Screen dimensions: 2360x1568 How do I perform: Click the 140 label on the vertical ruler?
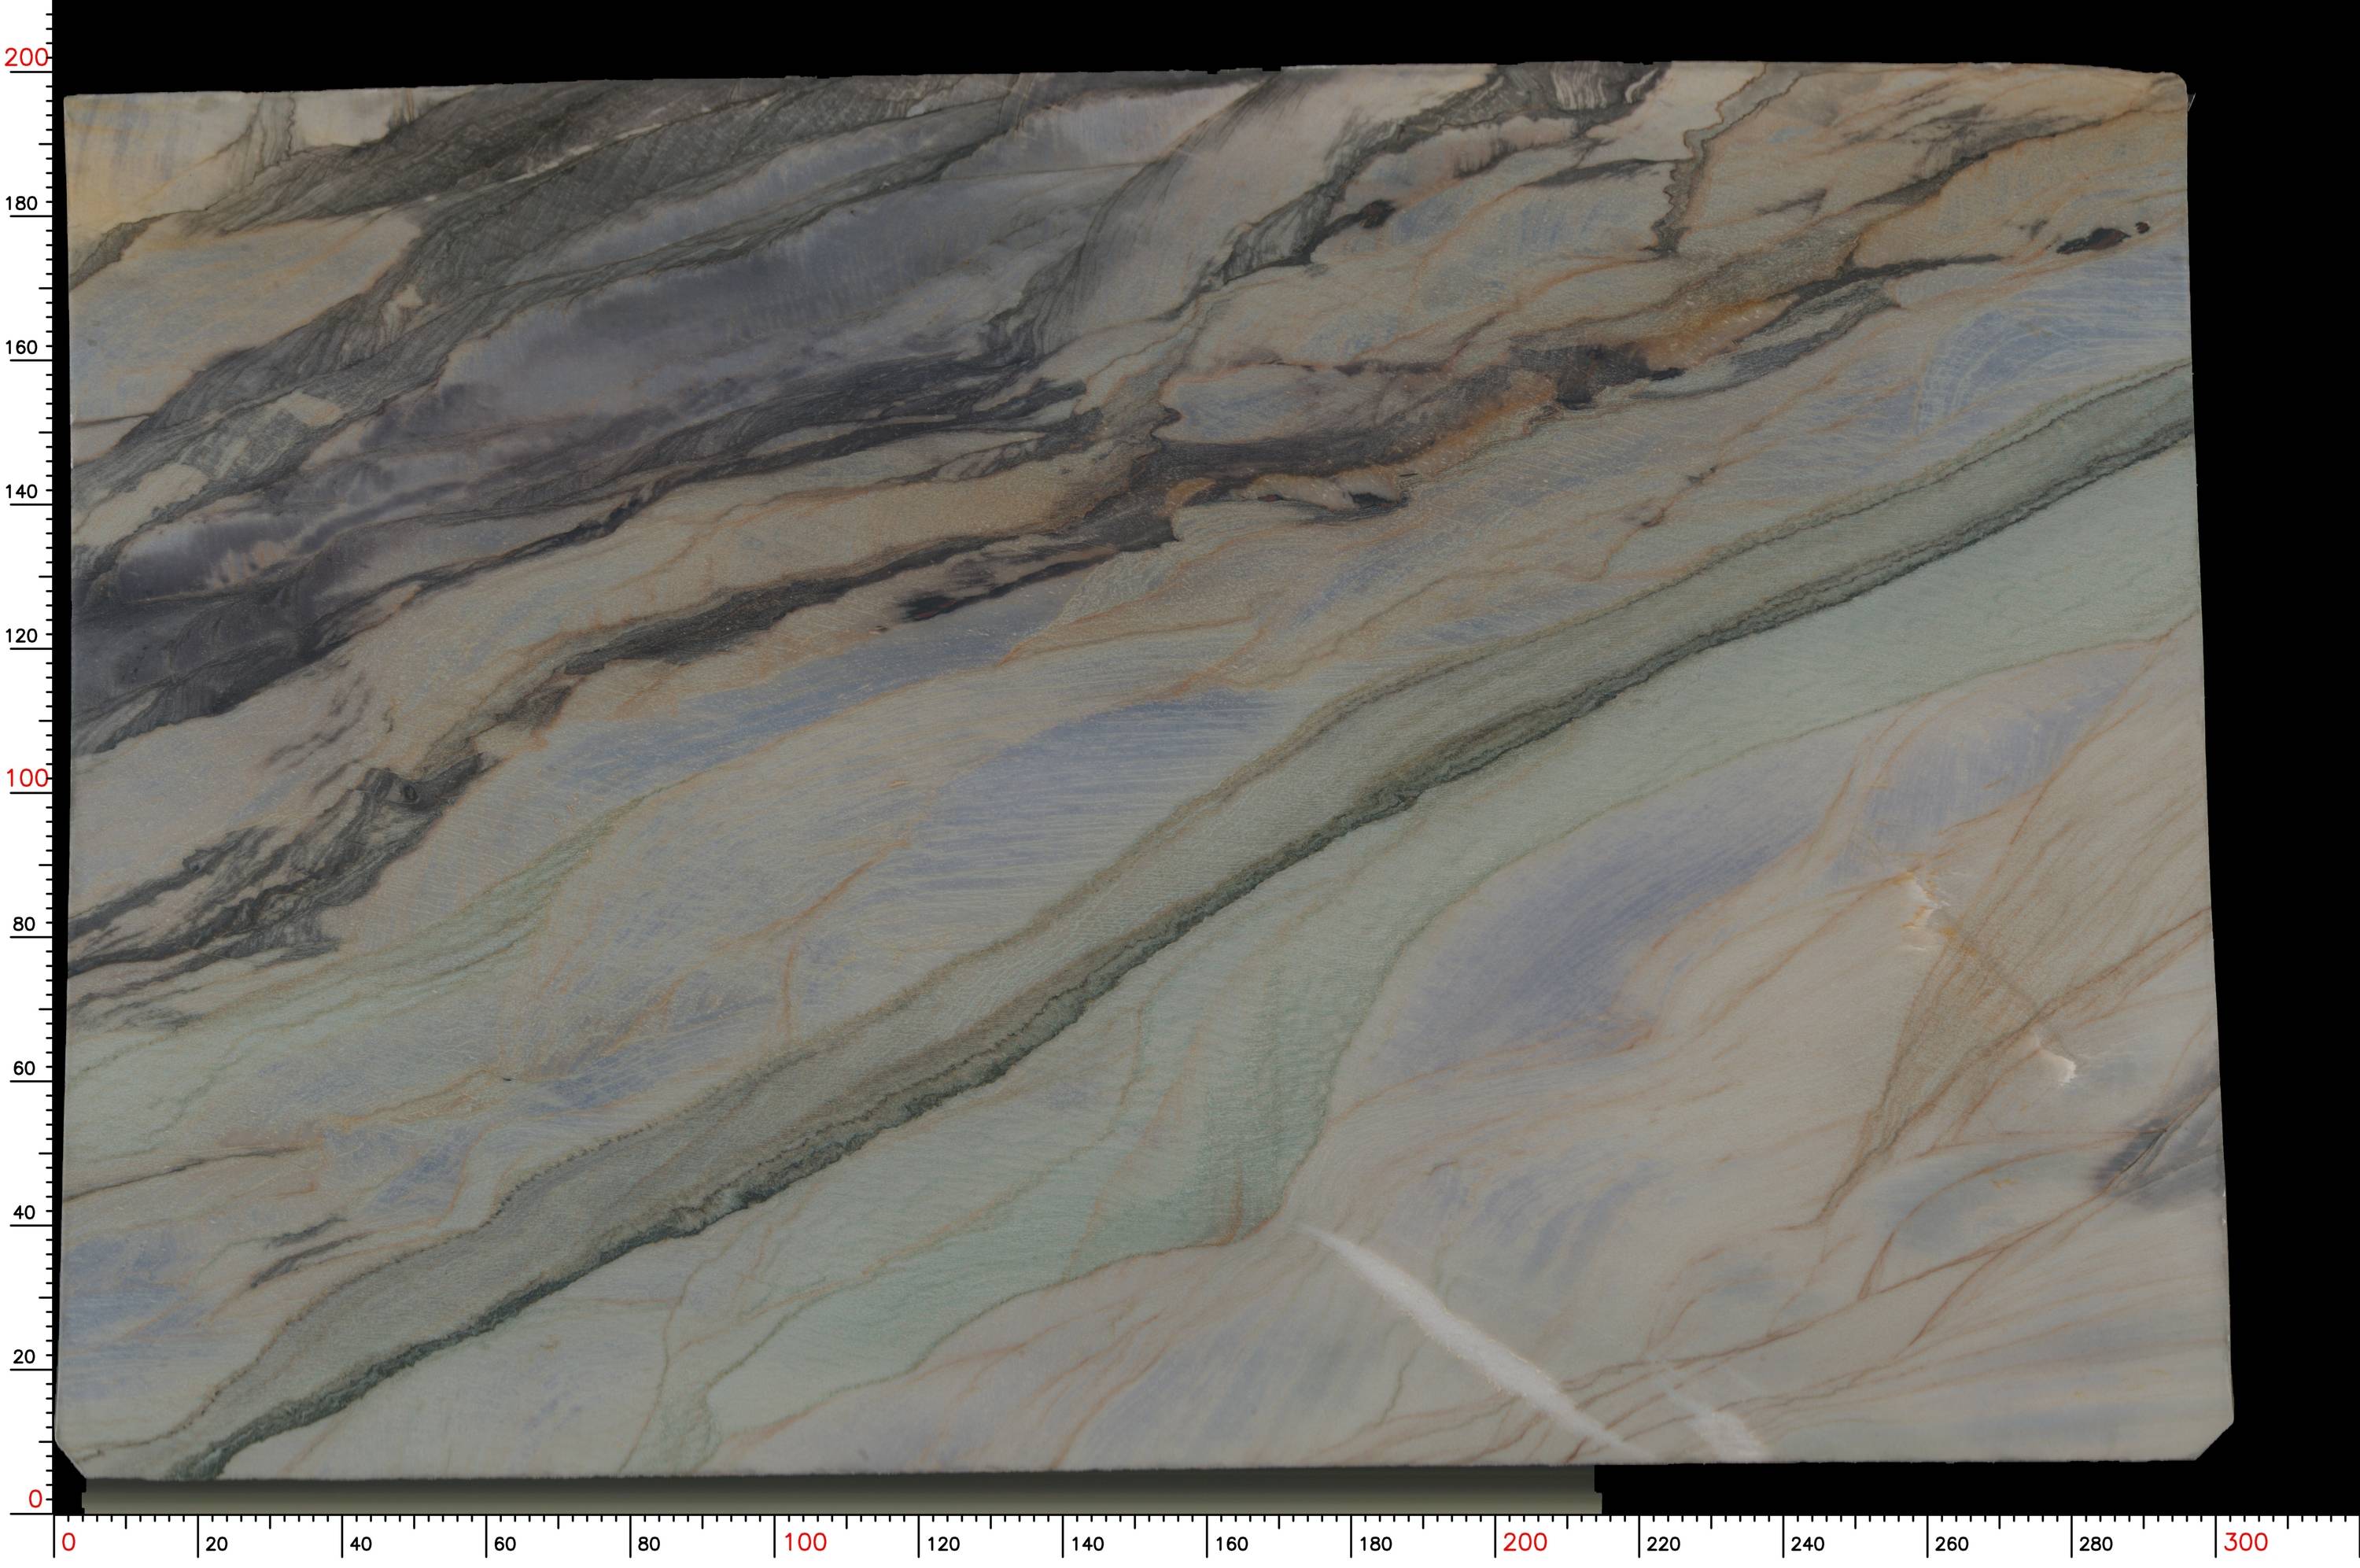coord(21,492)
